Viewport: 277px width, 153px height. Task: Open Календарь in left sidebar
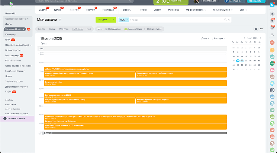tap(11, 34)
